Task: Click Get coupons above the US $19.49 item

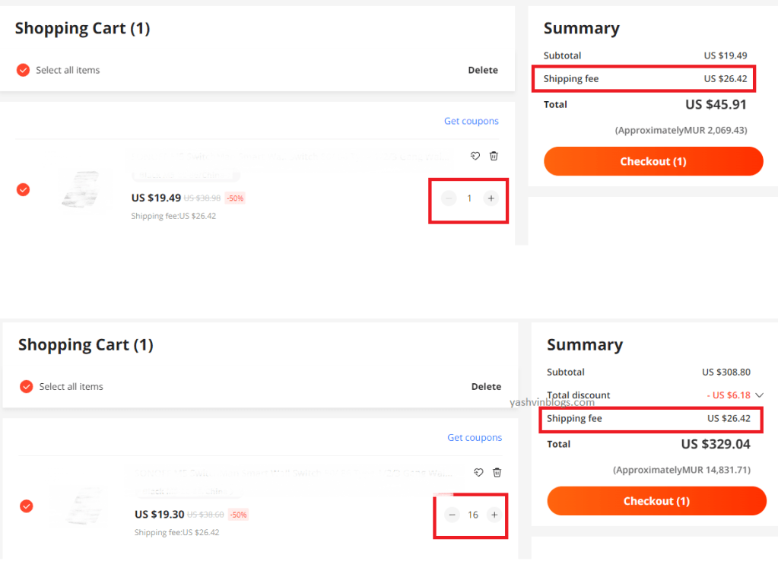Action: pyautogui.click(x=472, y=121)
